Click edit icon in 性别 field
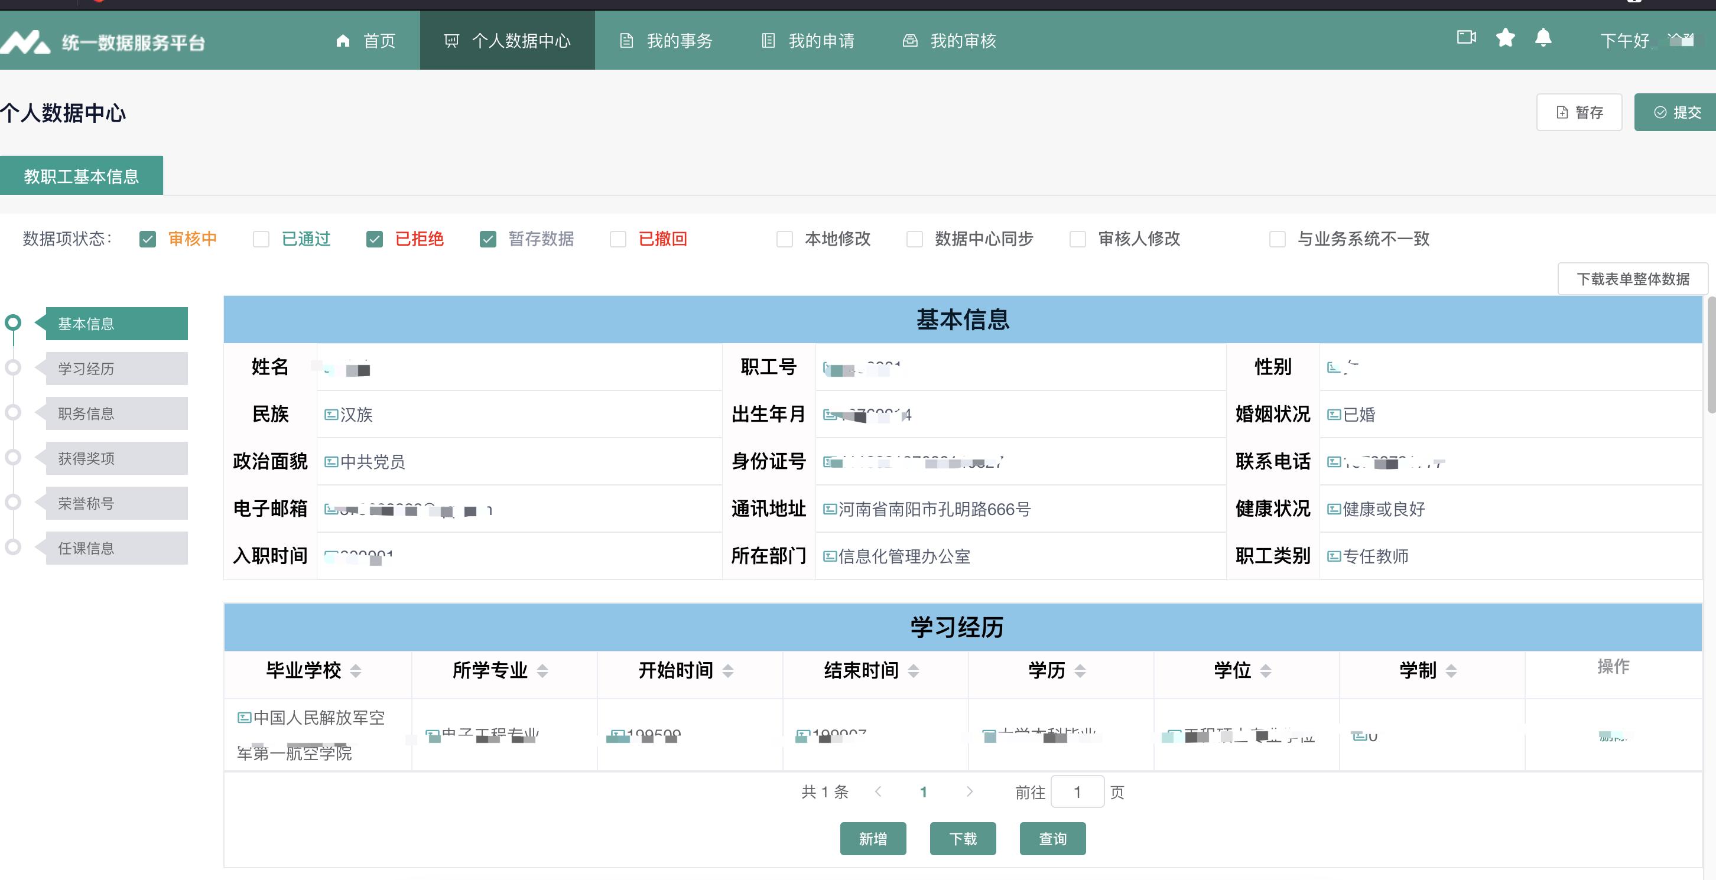 click(1334, 367)
